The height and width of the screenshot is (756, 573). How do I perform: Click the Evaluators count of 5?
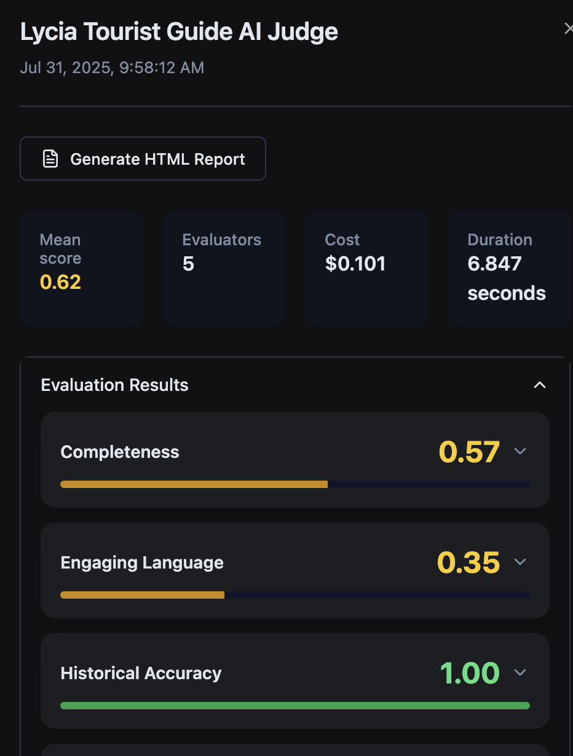(188, 264)
